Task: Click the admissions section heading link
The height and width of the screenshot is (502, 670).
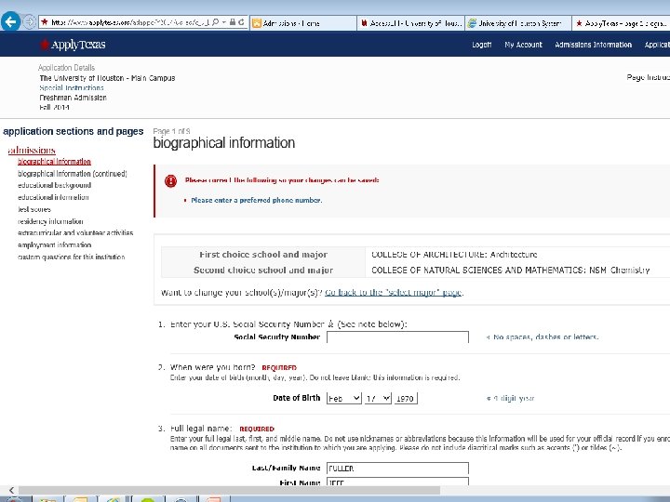Action: pyautogui.click(x=32, y=151)
